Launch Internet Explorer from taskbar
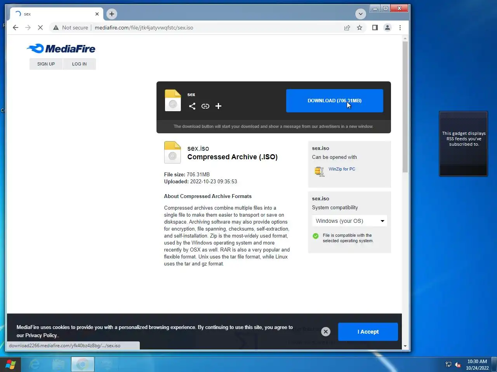This screenshot has width=497, height=372. pos(35,364)
